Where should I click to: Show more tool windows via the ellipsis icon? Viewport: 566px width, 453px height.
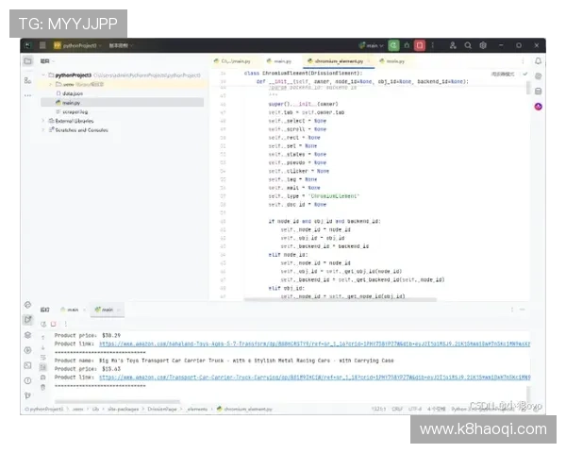coord(27,95)
